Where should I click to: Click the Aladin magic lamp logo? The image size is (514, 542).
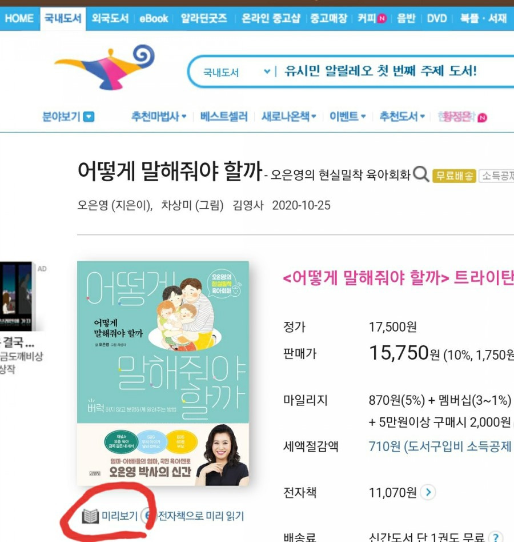[105, 67]
